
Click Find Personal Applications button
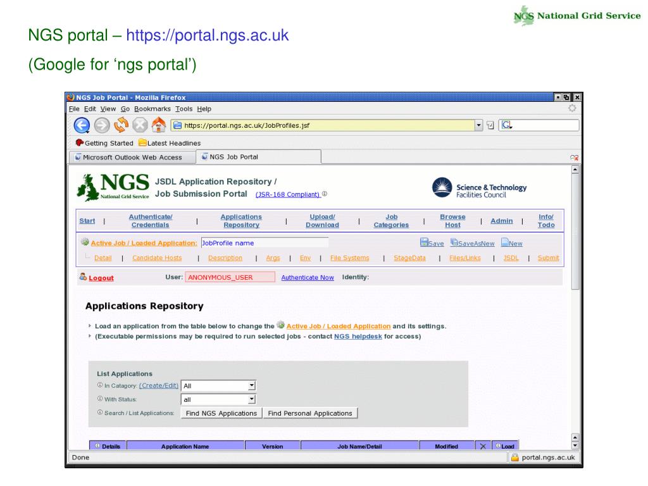(310, 413)
